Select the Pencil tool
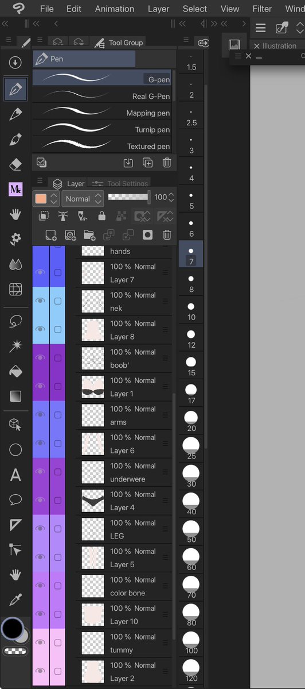The width and height of the screenshot is (305, 689). click(15, 114)
